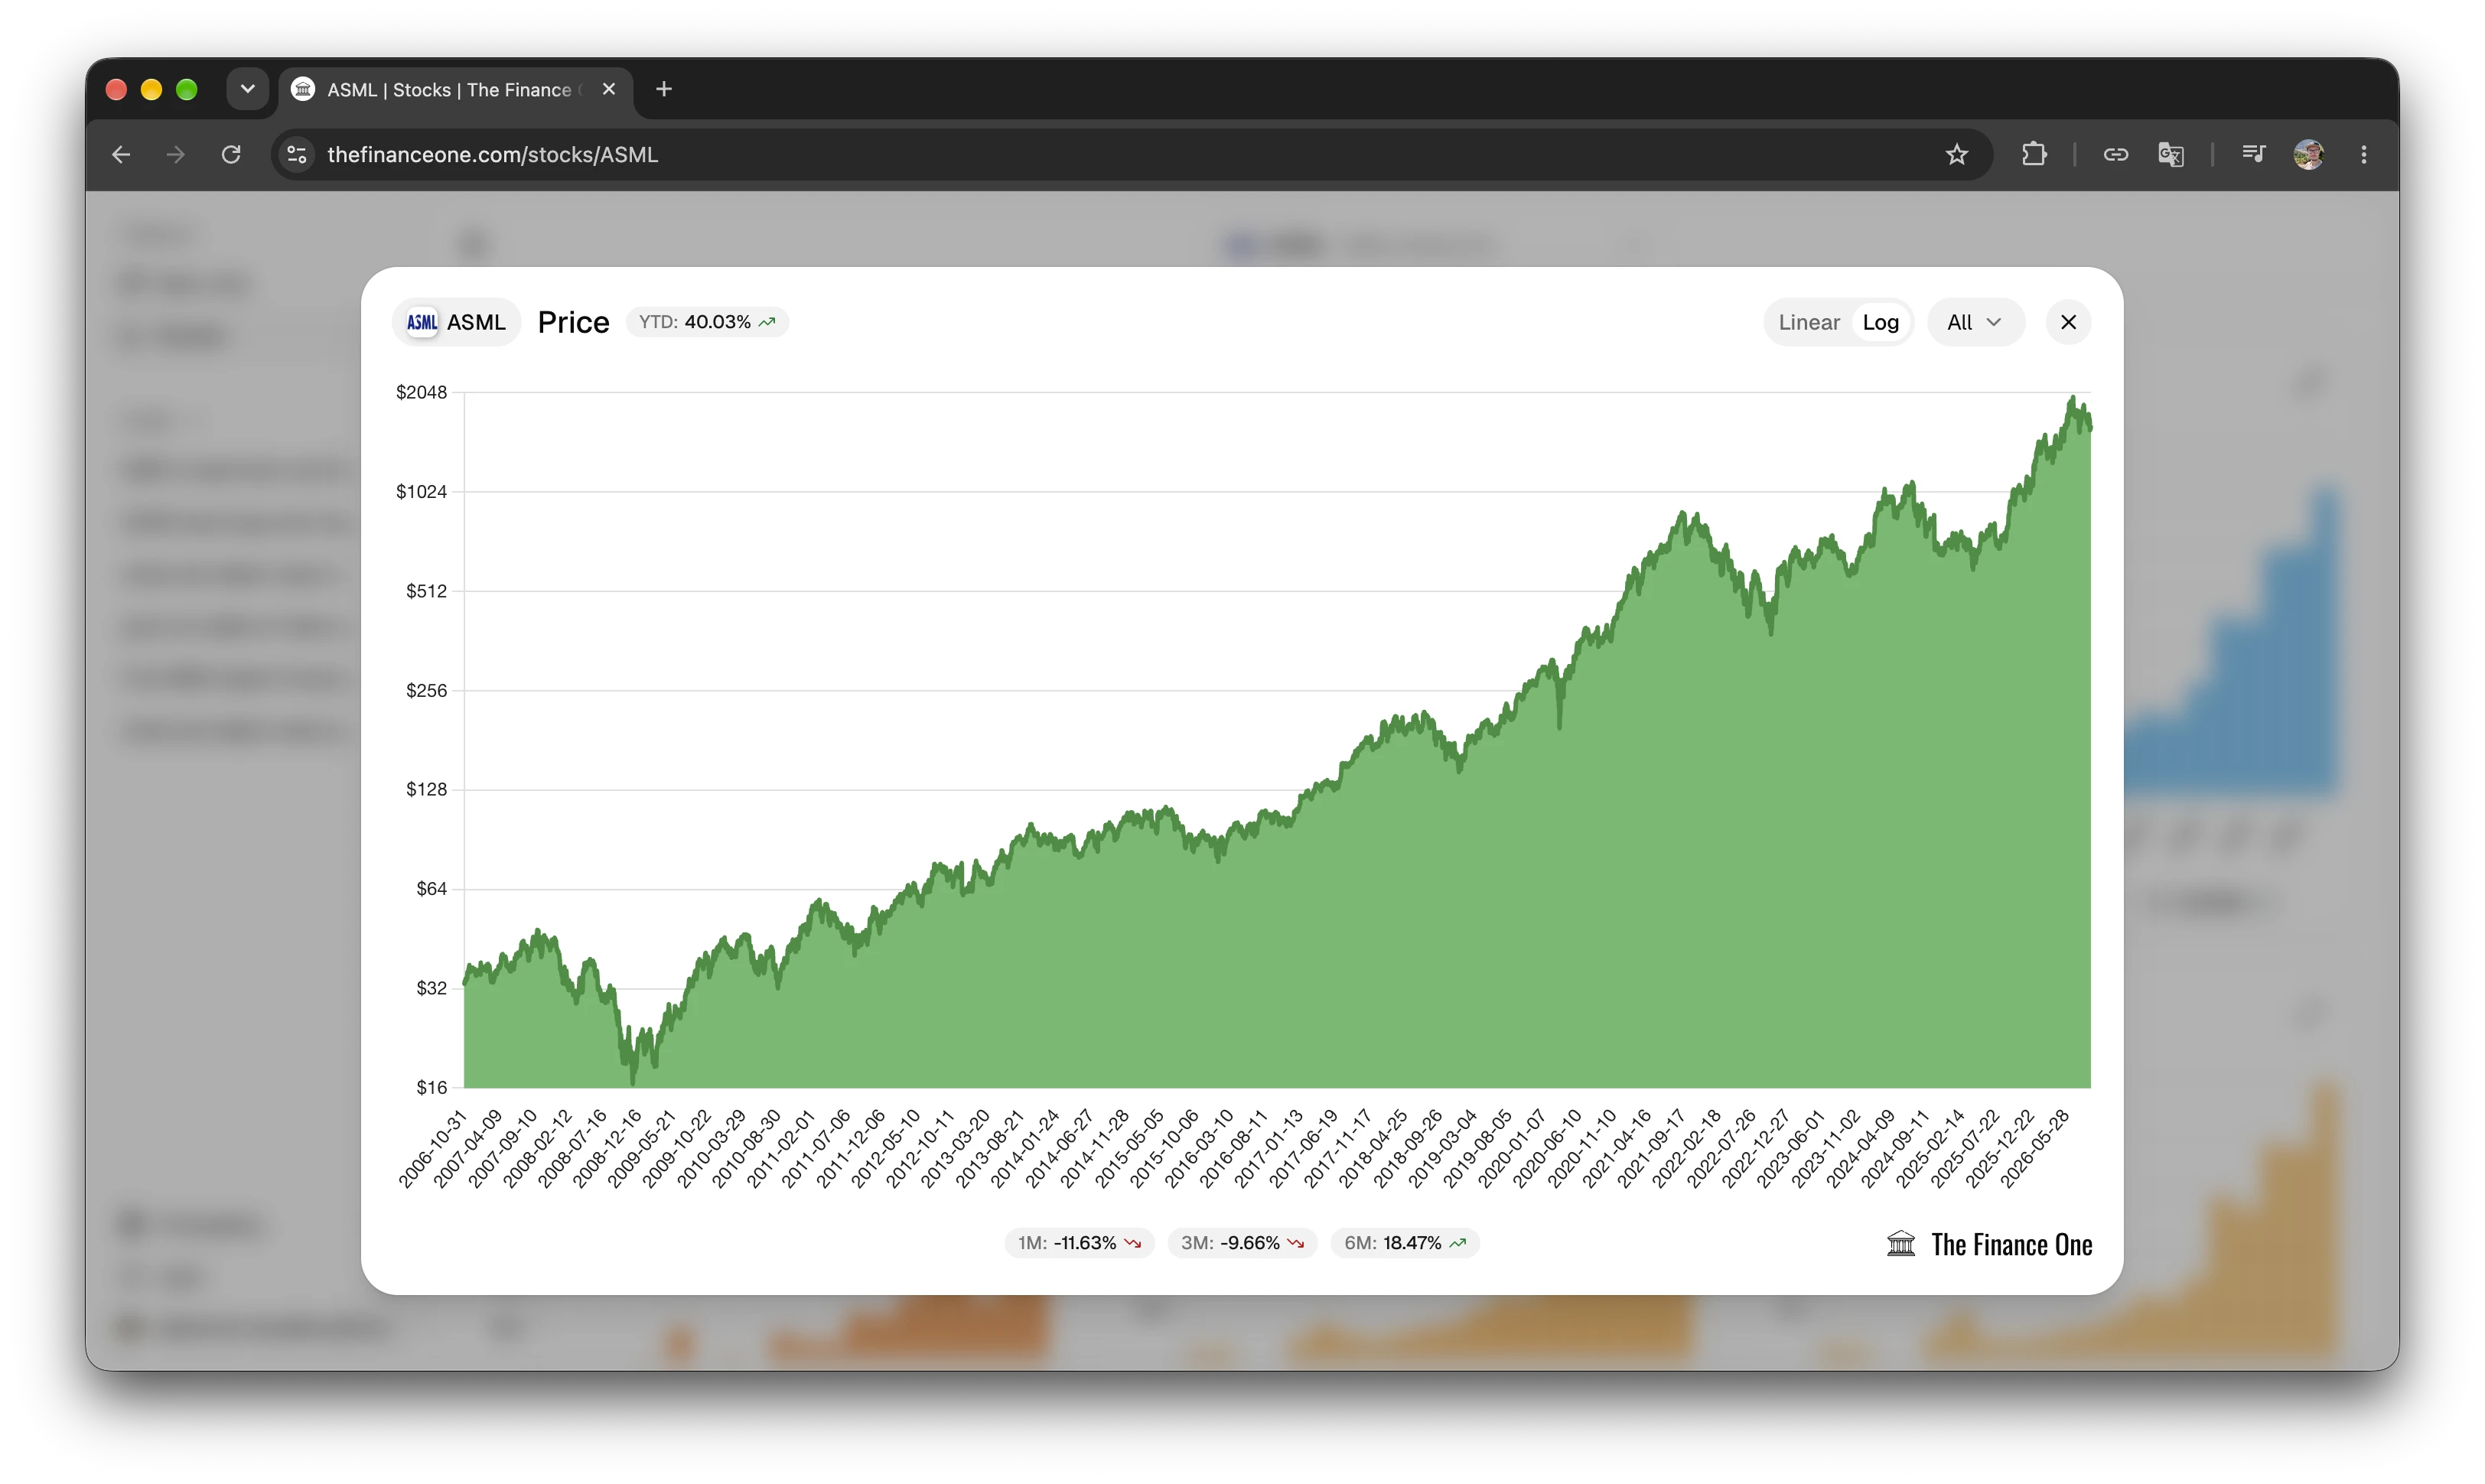Click the ASML logo icon in chip

[x=422, y=322]
